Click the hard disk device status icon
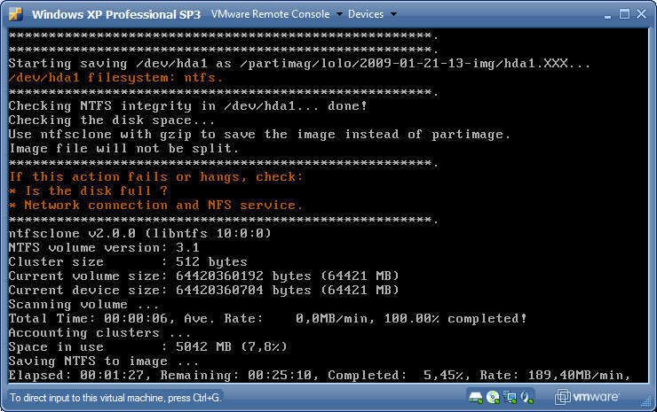Viewport: 657px width, 412px height. (x=476, y=397)
